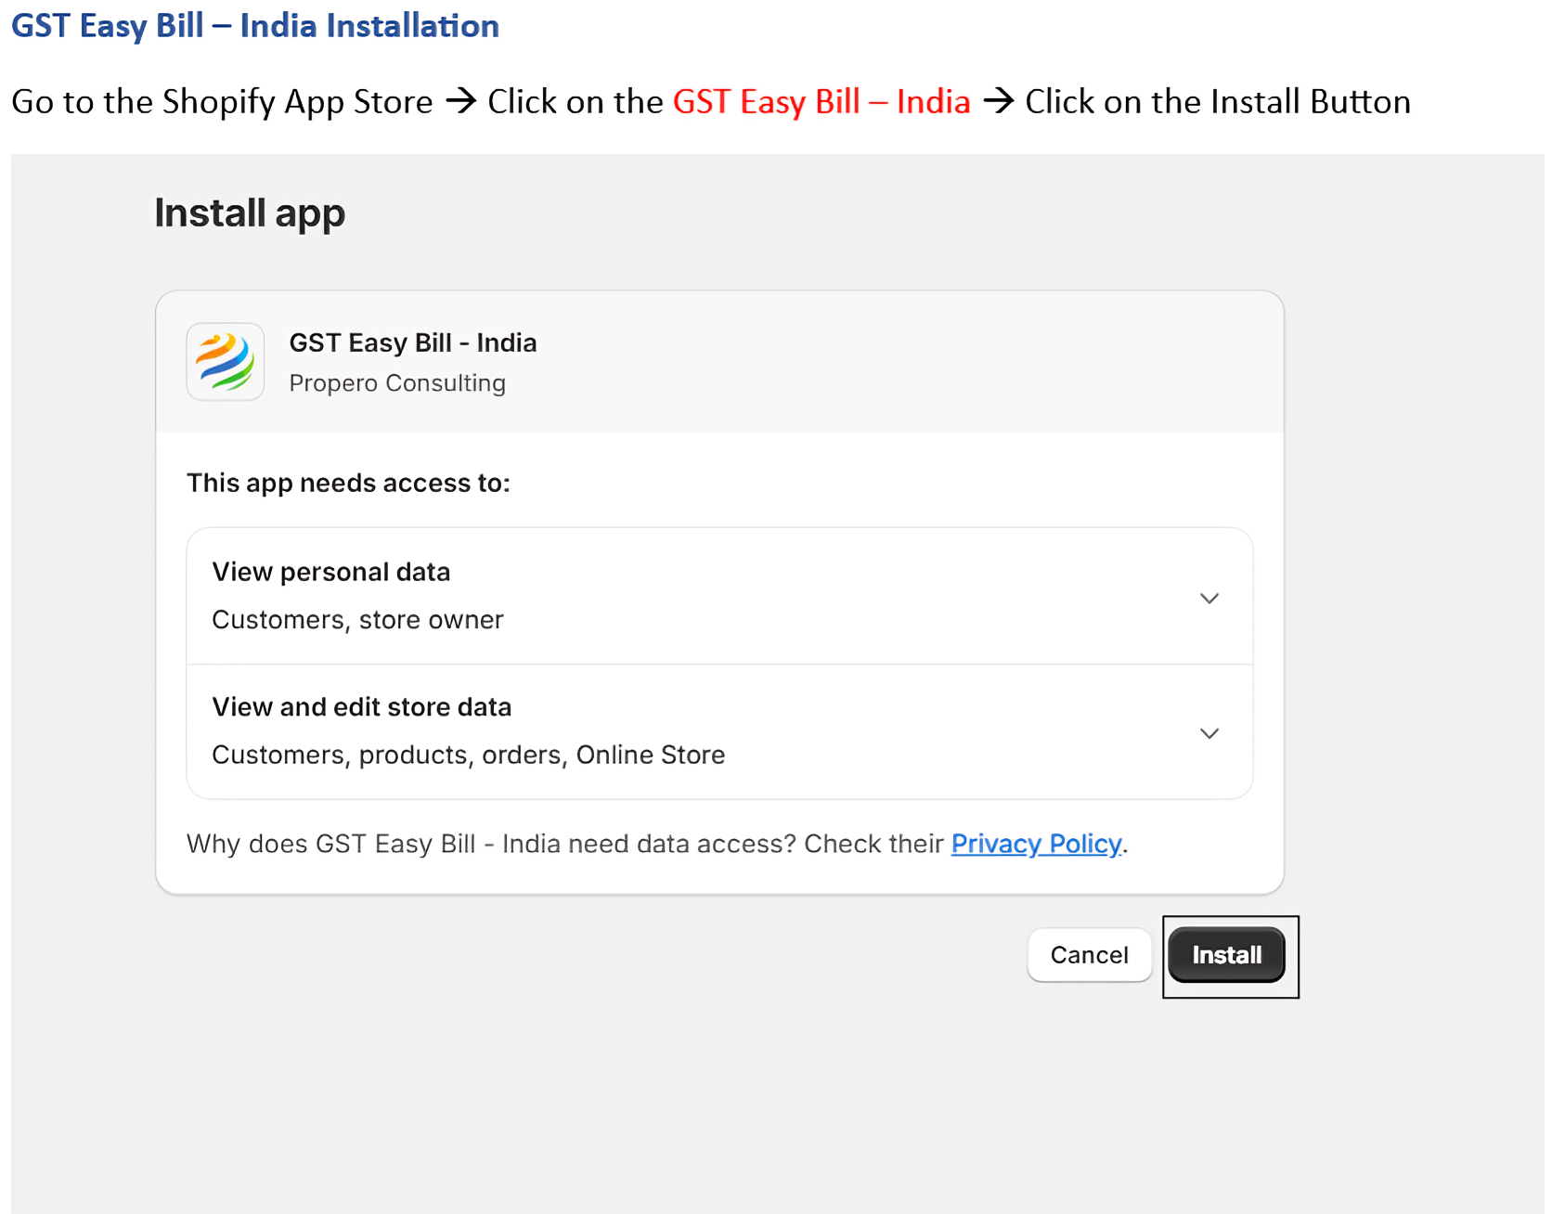
Task: Select the View personal data label
Action: point(330,572)
